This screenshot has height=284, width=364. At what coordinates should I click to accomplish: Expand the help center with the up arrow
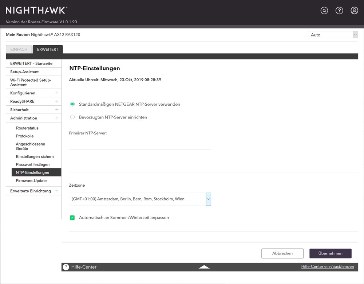pyautogui.click(x=204, y=267)
